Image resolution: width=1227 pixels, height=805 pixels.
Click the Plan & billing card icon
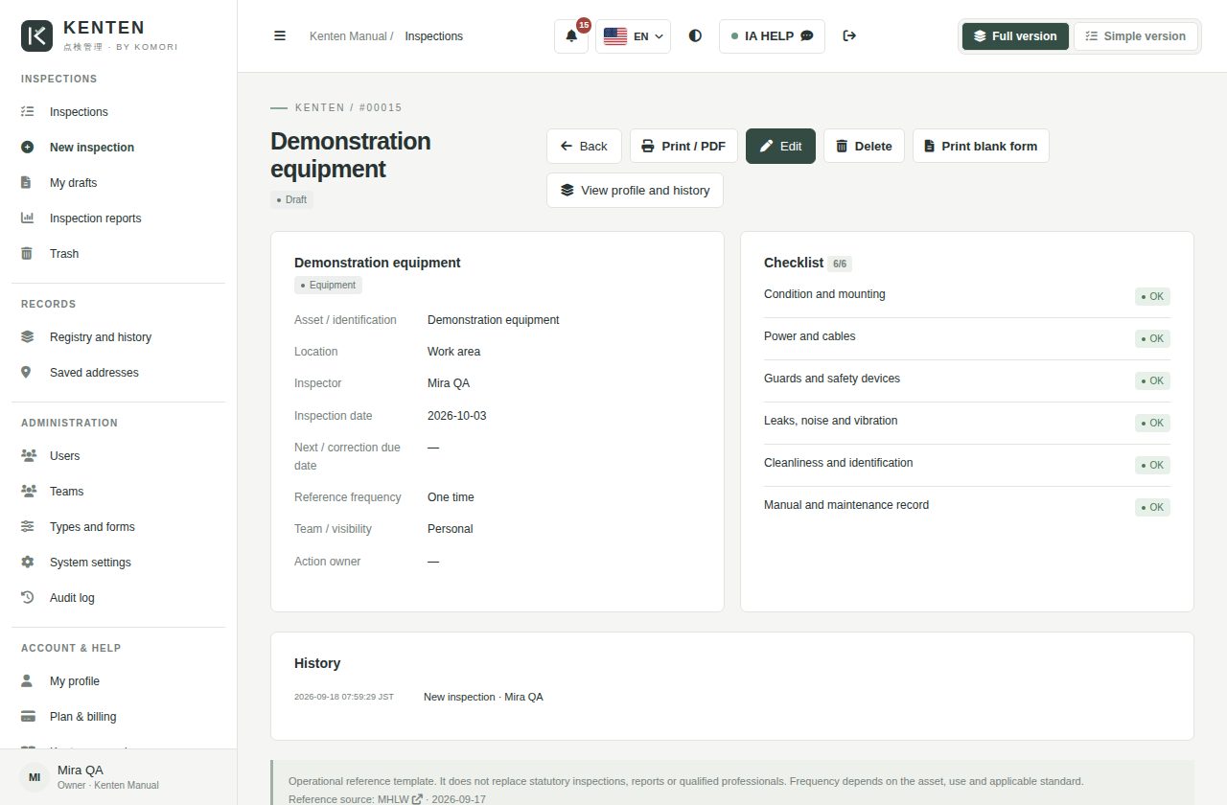tap(27, 717)
